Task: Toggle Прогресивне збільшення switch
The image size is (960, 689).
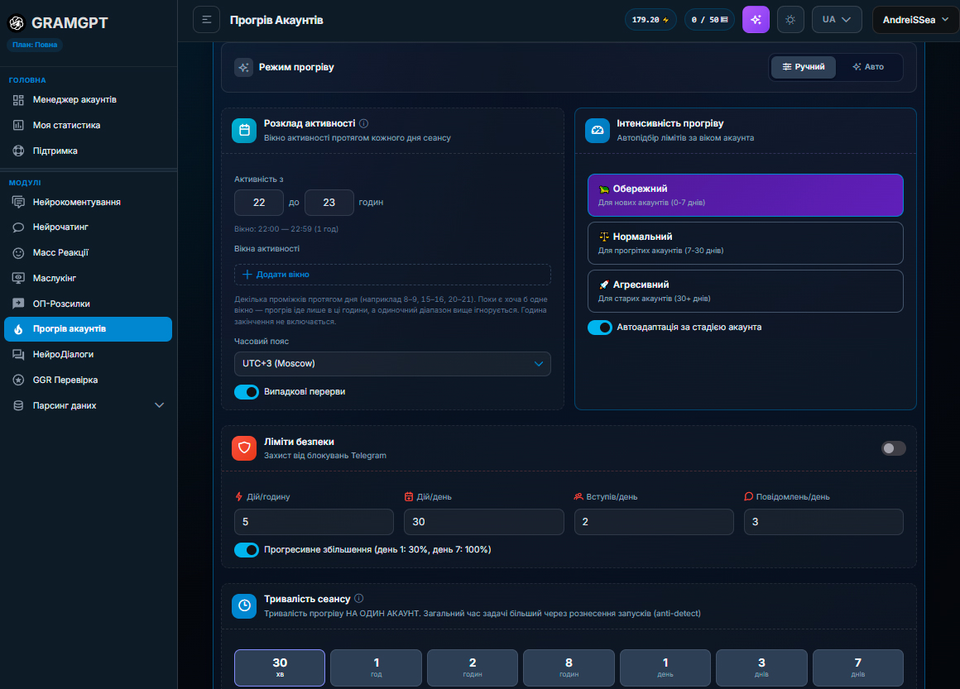Action: [x=247, y=550]
